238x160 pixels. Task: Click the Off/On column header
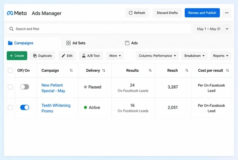pos(23,70)
